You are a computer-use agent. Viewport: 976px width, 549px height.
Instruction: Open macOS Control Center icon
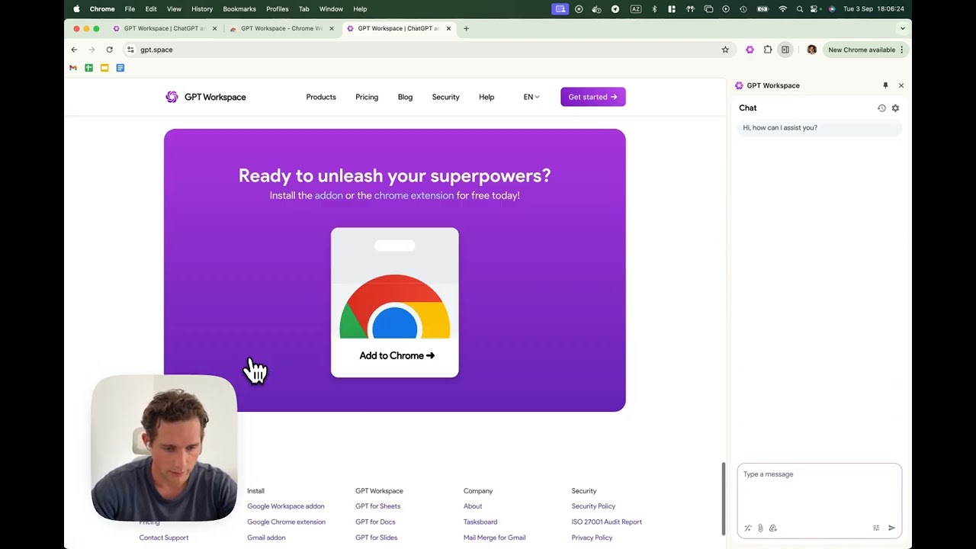tap(815, 9)
